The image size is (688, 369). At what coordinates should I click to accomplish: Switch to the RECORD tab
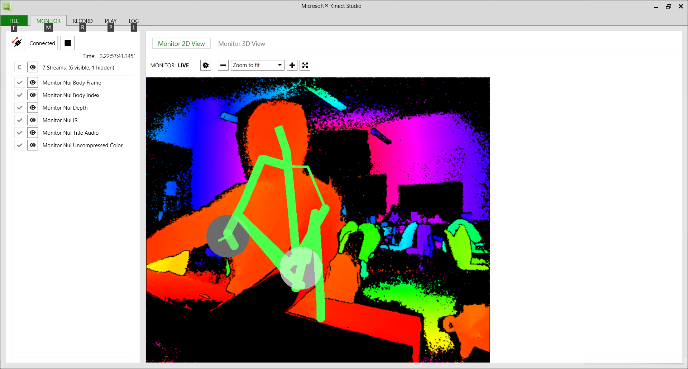83,21
